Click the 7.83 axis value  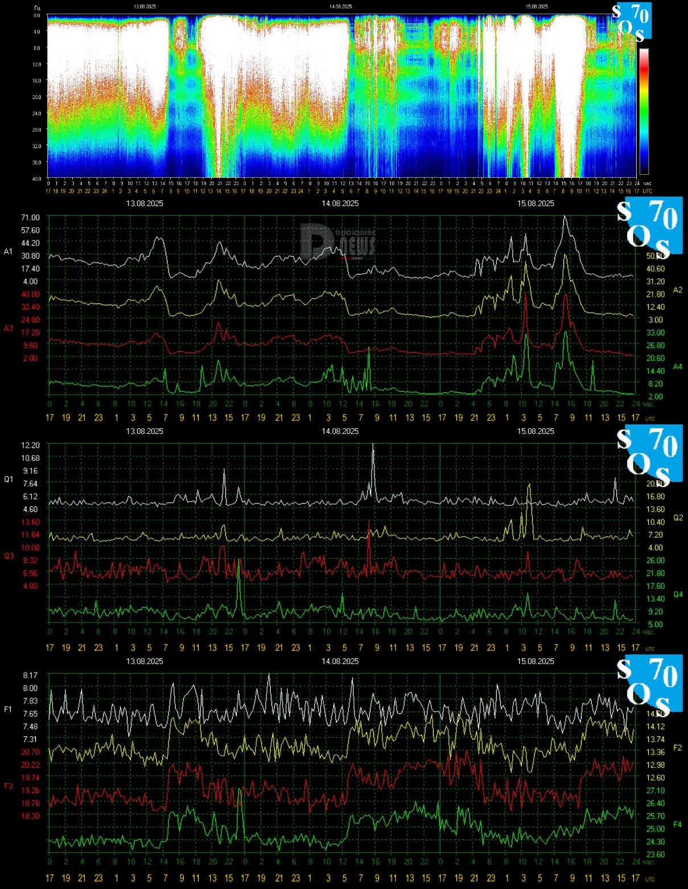tap(31, 700)
